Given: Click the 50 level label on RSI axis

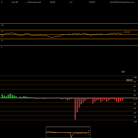Looking at the screenshot, I should [x=2, y=36].
